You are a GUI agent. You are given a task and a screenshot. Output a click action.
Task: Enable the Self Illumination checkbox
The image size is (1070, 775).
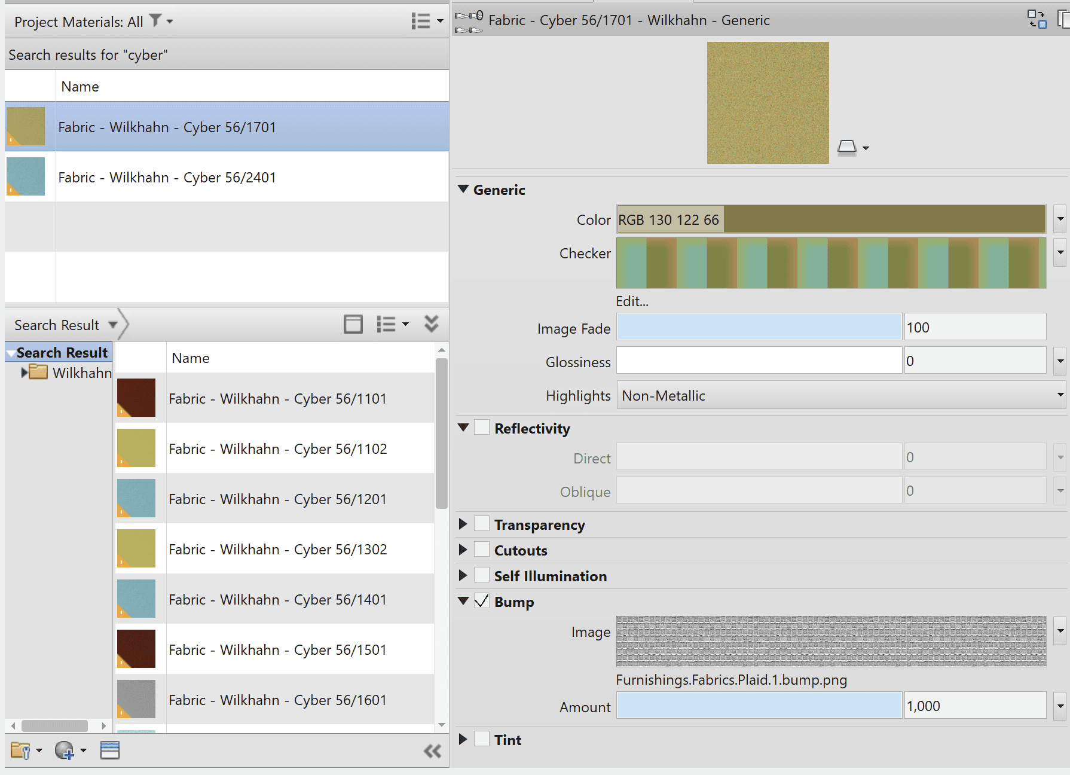tap(482, 575)
